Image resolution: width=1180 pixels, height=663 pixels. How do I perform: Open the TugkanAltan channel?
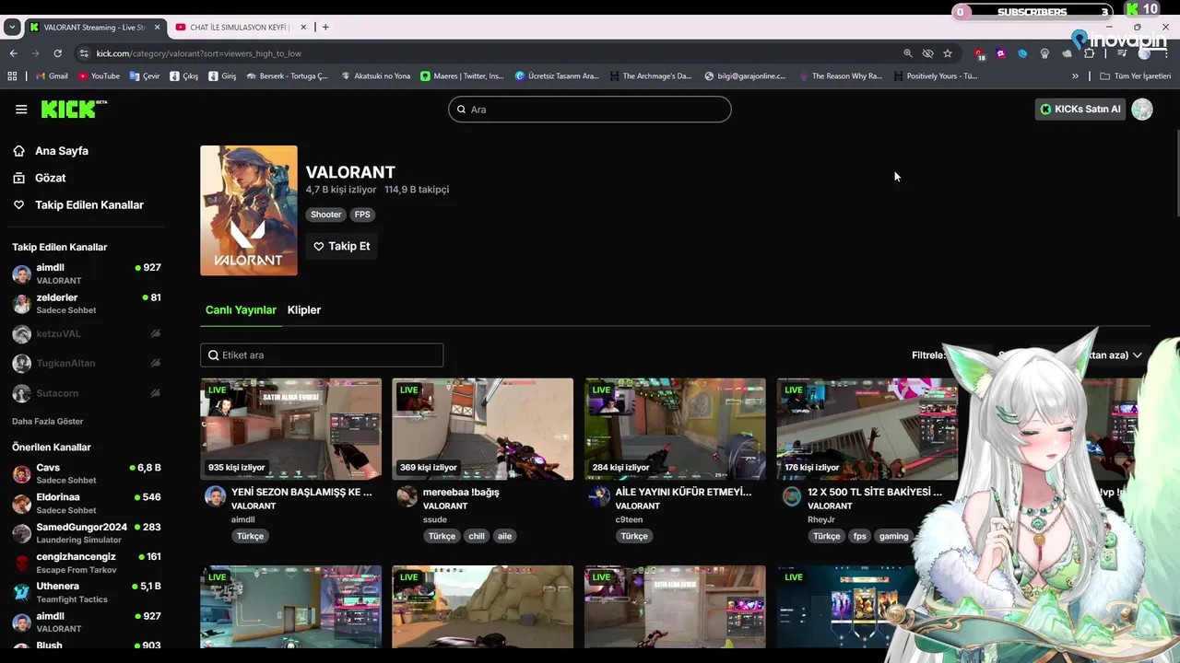[x=87, y=364]
